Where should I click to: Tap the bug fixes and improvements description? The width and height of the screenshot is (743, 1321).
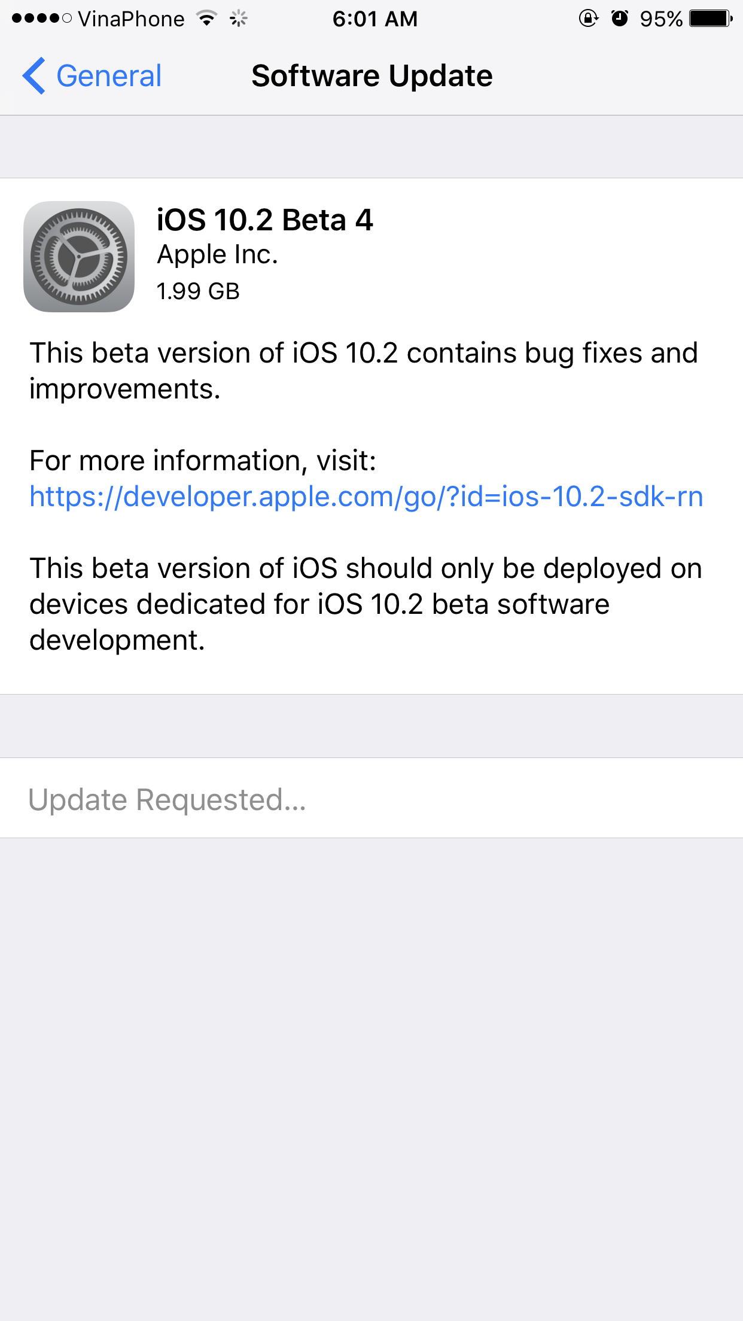pyautogui.click(x=364, y=371)
